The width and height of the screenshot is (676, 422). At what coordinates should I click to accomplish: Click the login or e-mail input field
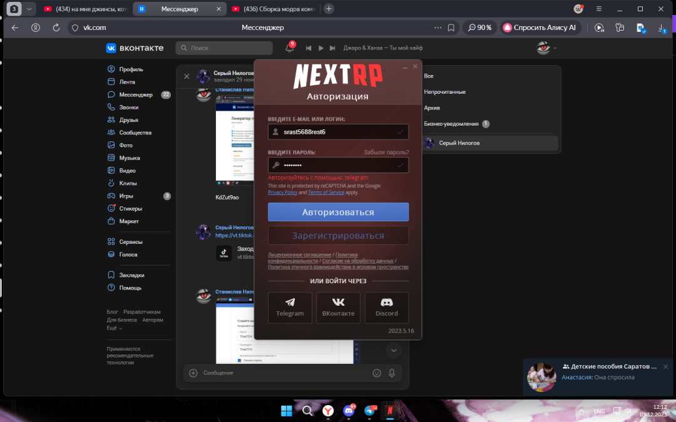(x=338, y=132)
